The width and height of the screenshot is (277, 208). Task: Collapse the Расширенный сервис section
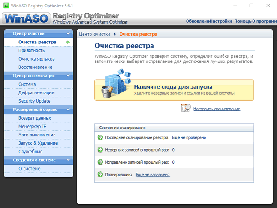[68, 110]
